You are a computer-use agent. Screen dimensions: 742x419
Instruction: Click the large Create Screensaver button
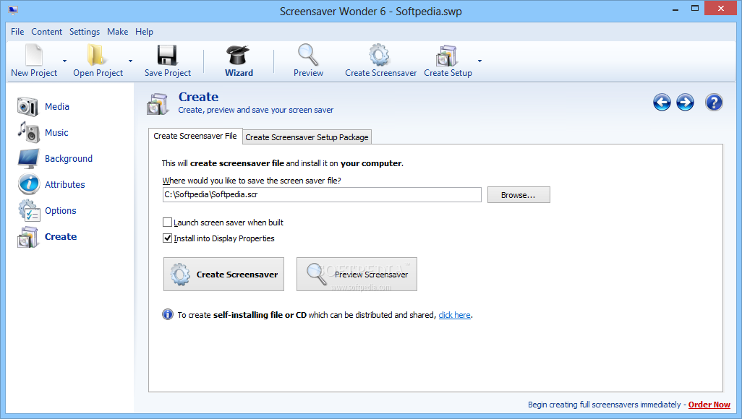coord(224,275)
